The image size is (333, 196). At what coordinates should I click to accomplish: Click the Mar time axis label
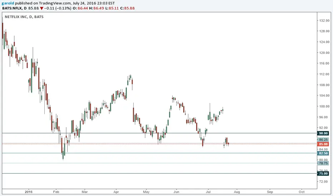(x=85, y=192)
